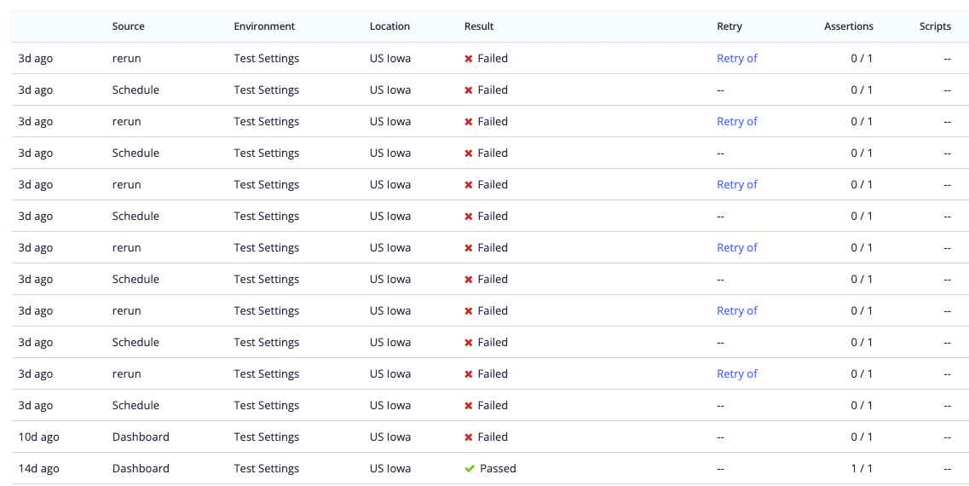Sort by the Assertions column header
Viewport: 969px width, 486px height.
pyautogui.click(x=849, y=26)
